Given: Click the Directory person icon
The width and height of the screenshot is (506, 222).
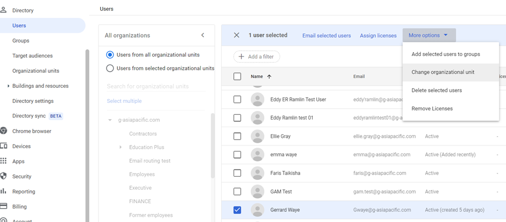Looking at the screenshot, I should tap(3, 10).
